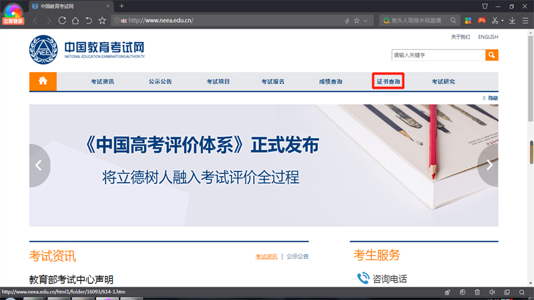Click the browser search box field

tap(420, 21)
